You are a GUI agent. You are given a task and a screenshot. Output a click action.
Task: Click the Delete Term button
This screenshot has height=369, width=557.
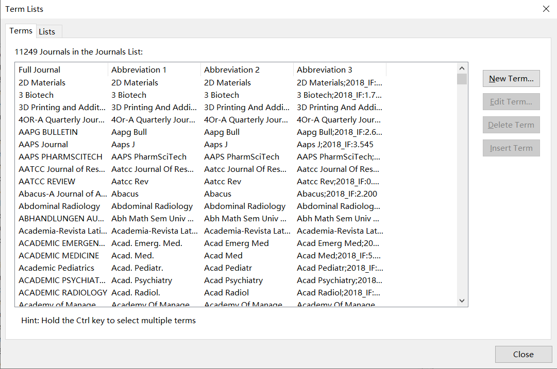[x=511, y=125]
